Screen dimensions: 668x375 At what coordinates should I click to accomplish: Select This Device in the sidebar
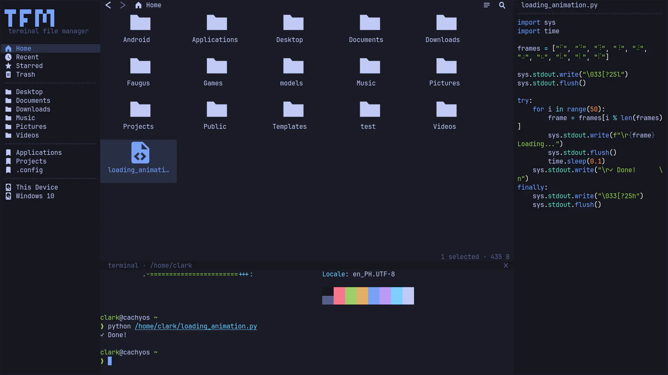point(50,187)
